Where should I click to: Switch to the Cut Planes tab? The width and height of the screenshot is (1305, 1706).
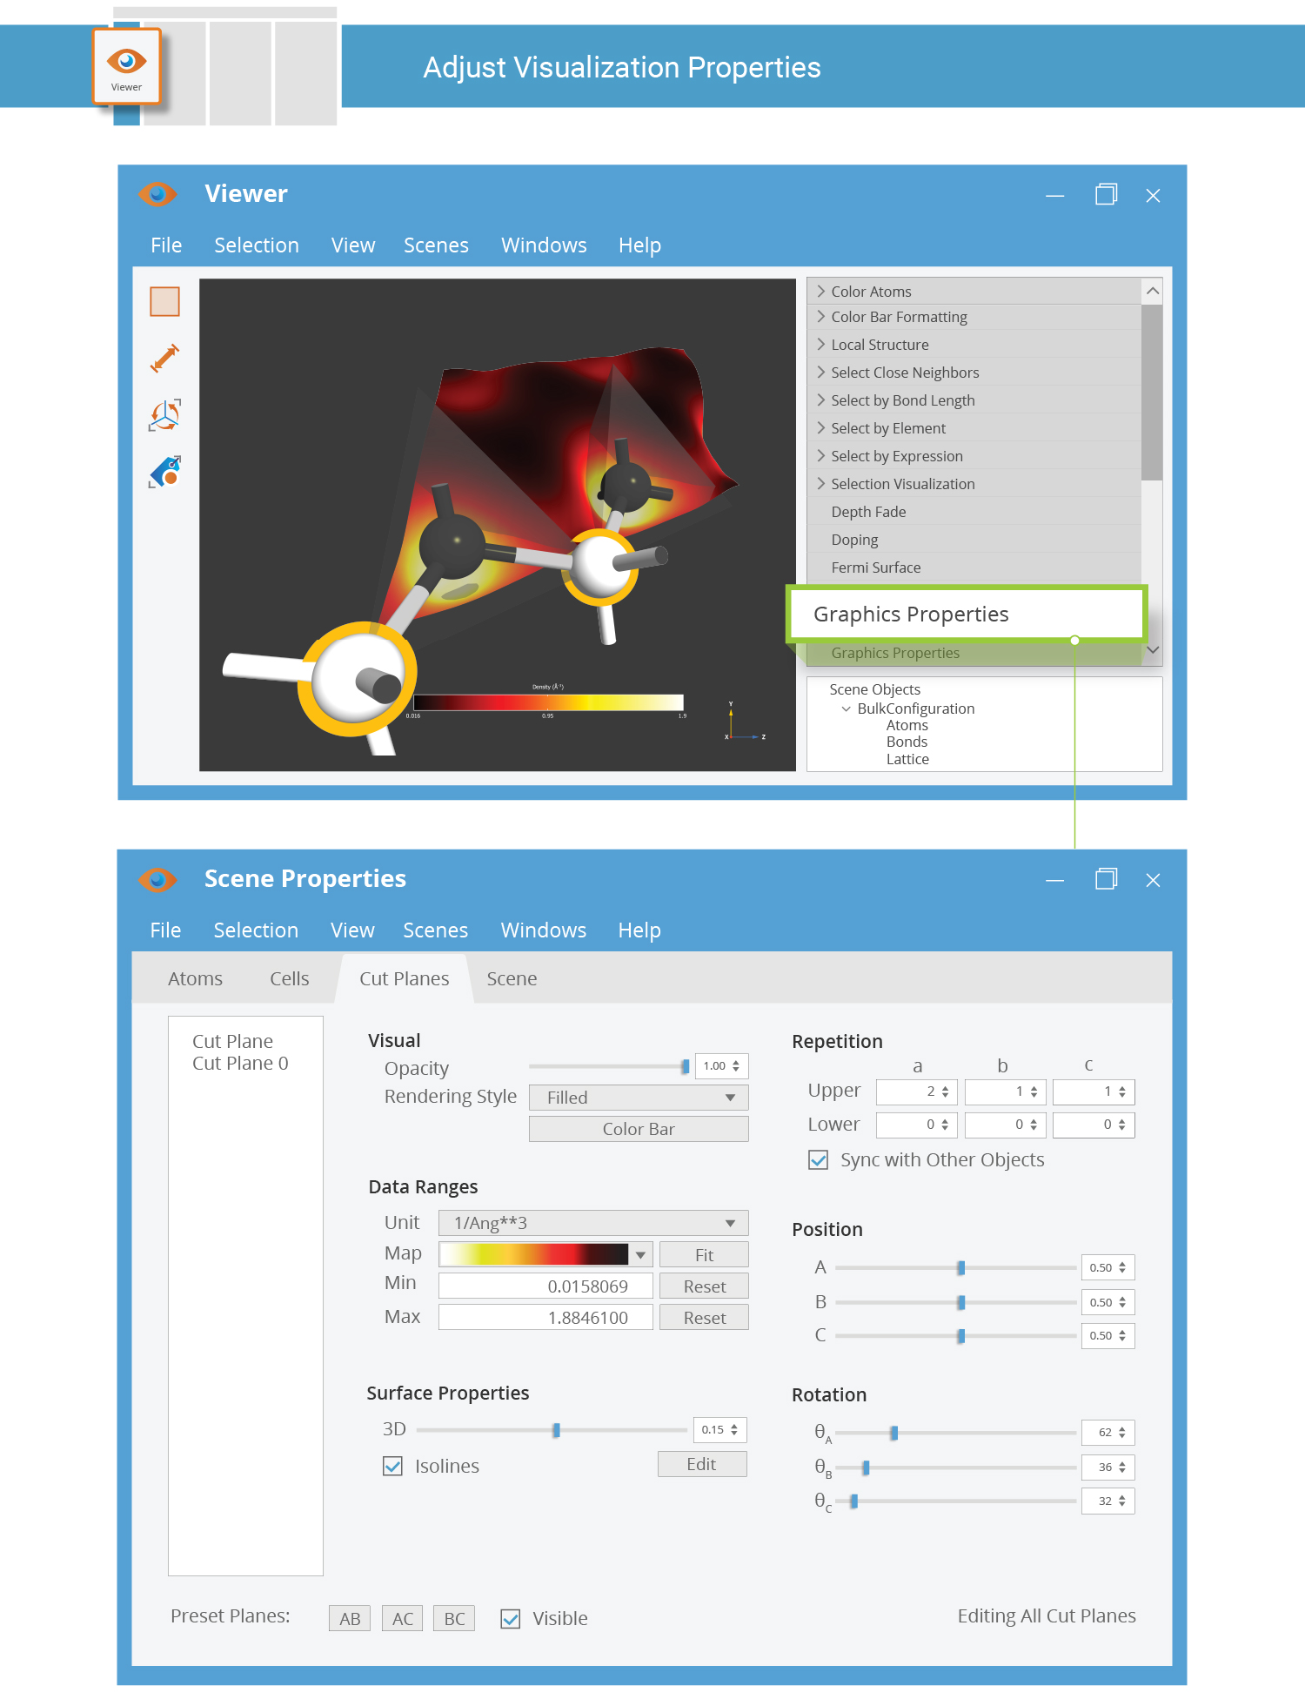click(405, 979)
